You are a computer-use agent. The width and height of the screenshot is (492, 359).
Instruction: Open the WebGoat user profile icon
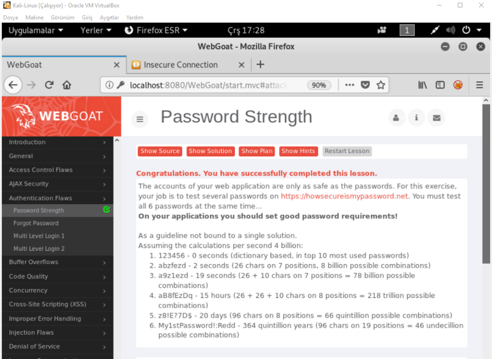click(x=396, y=117)
